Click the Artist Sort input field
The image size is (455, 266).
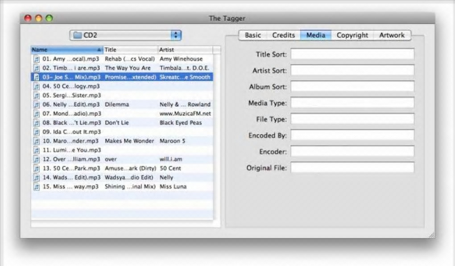[352, 70]
